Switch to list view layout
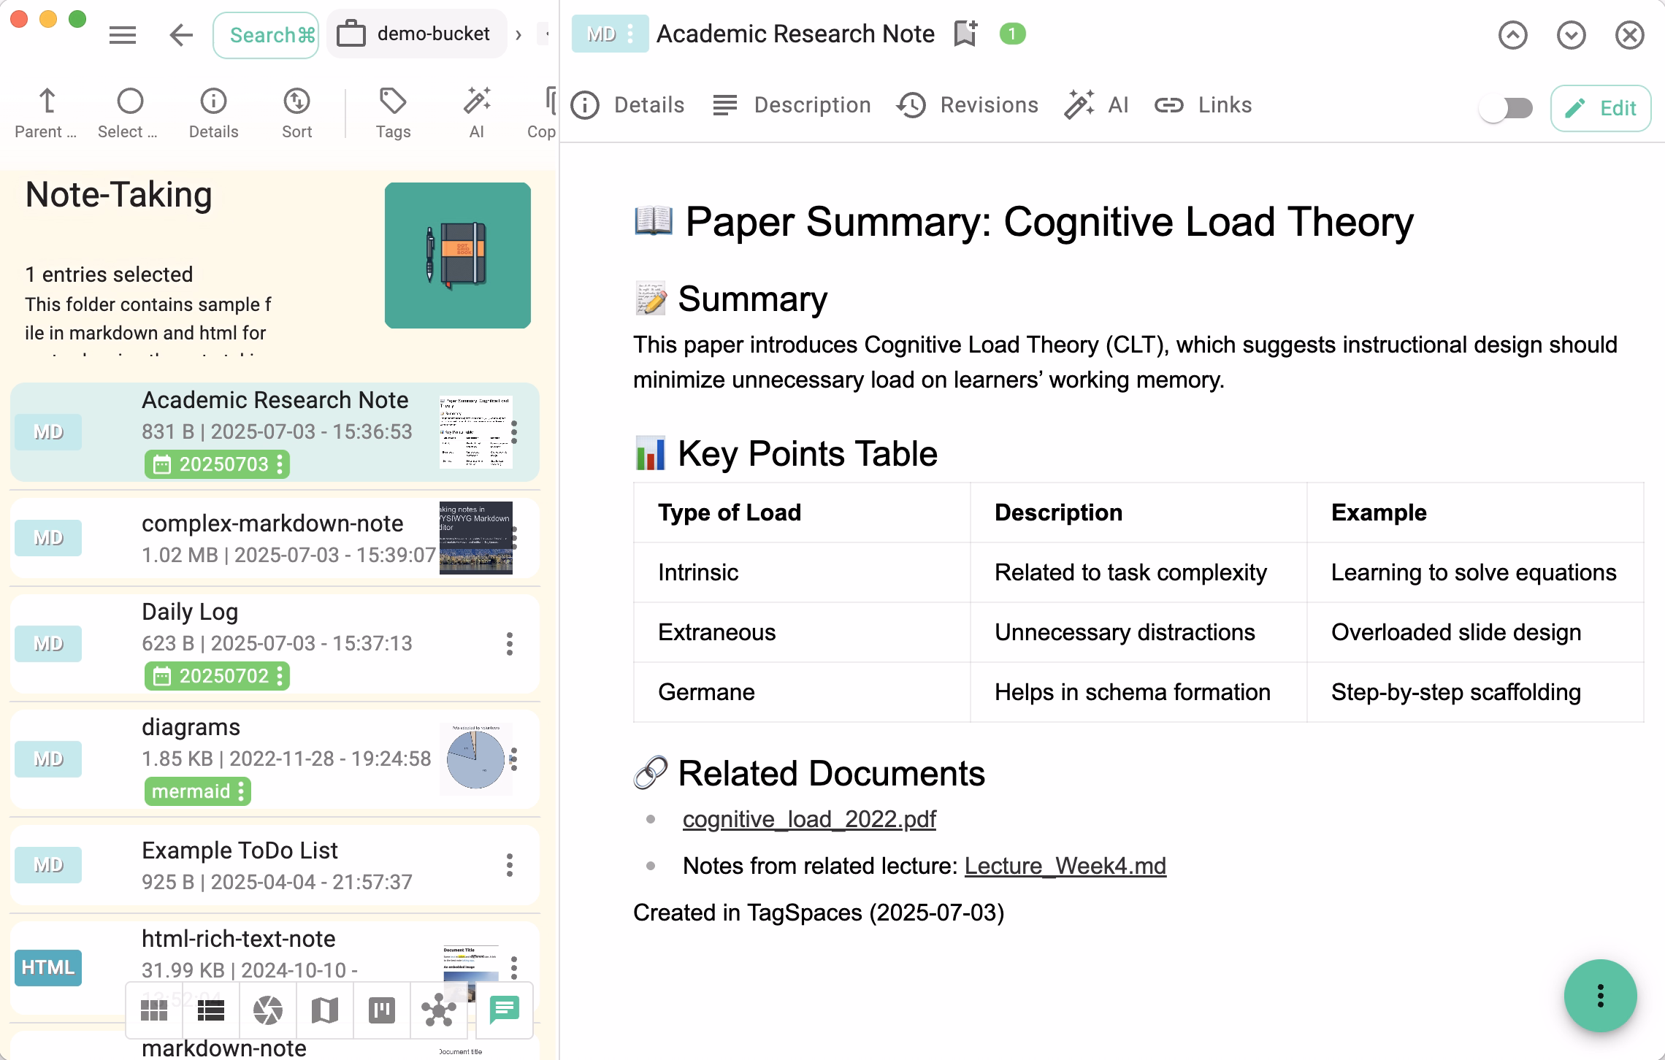Image resolution: width=1665 pixels, height=1060 pixels. tap(210, 1010)
